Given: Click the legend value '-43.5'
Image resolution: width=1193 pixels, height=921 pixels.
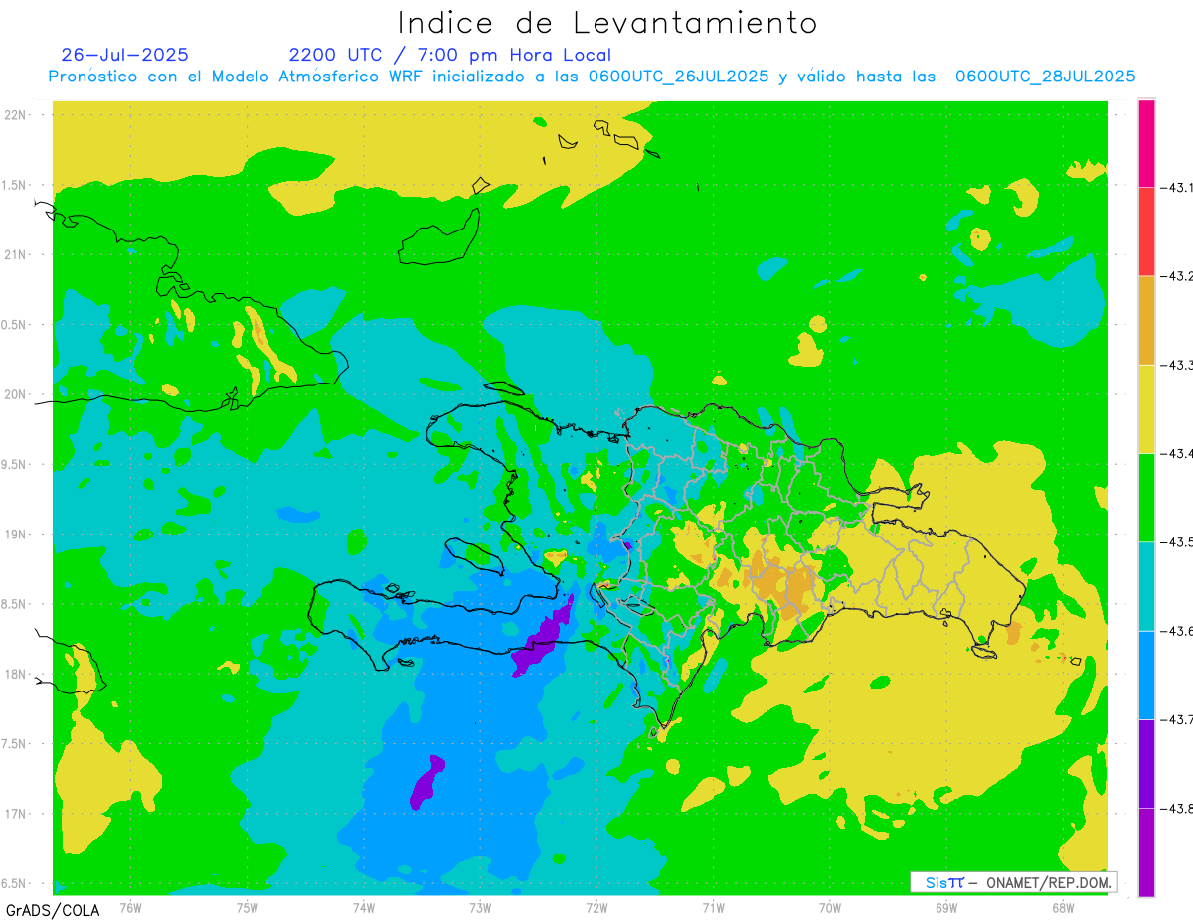Looking at the screenshot, I should tap(1176, 541).
